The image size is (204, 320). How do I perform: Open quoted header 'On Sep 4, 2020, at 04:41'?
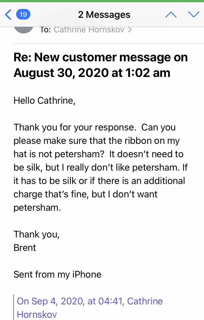70,301
